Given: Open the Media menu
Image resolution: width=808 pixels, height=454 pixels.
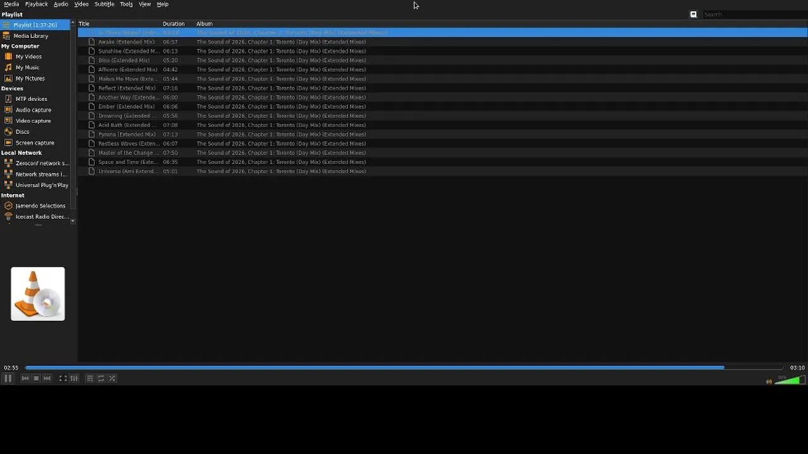Looking at the screenshot, I should click(x=11, y=4).
